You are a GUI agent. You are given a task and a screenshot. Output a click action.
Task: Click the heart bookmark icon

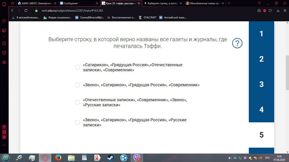point(270,11)
